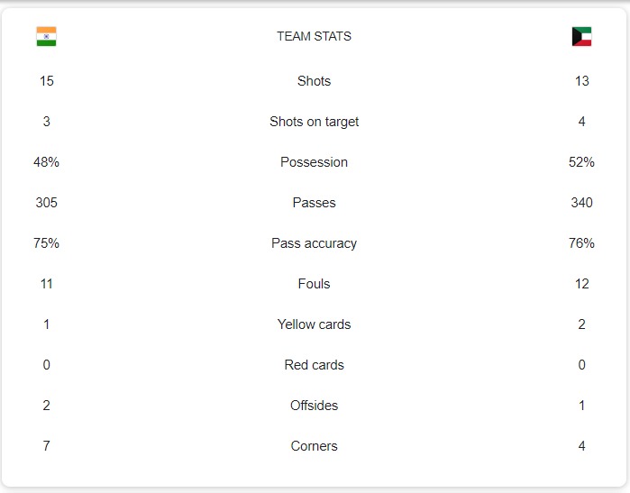
Task: Click the Possession stat label
Action: [314, 162]
